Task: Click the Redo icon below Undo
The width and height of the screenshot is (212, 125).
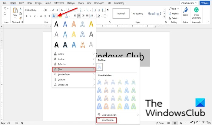Action: (5, 14)
